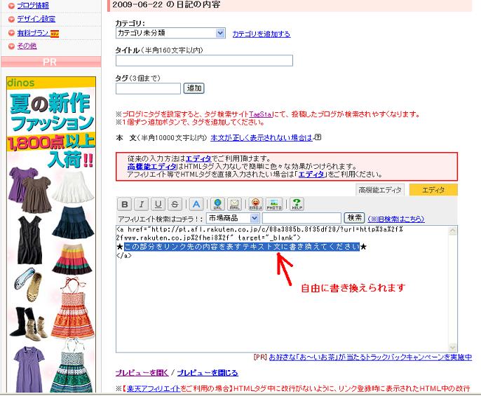Image resolution: width=481 pixels, height=396 pixels.
Task: Open the ブログ情報 sidebar menu
Action: [x=33, y=6]
